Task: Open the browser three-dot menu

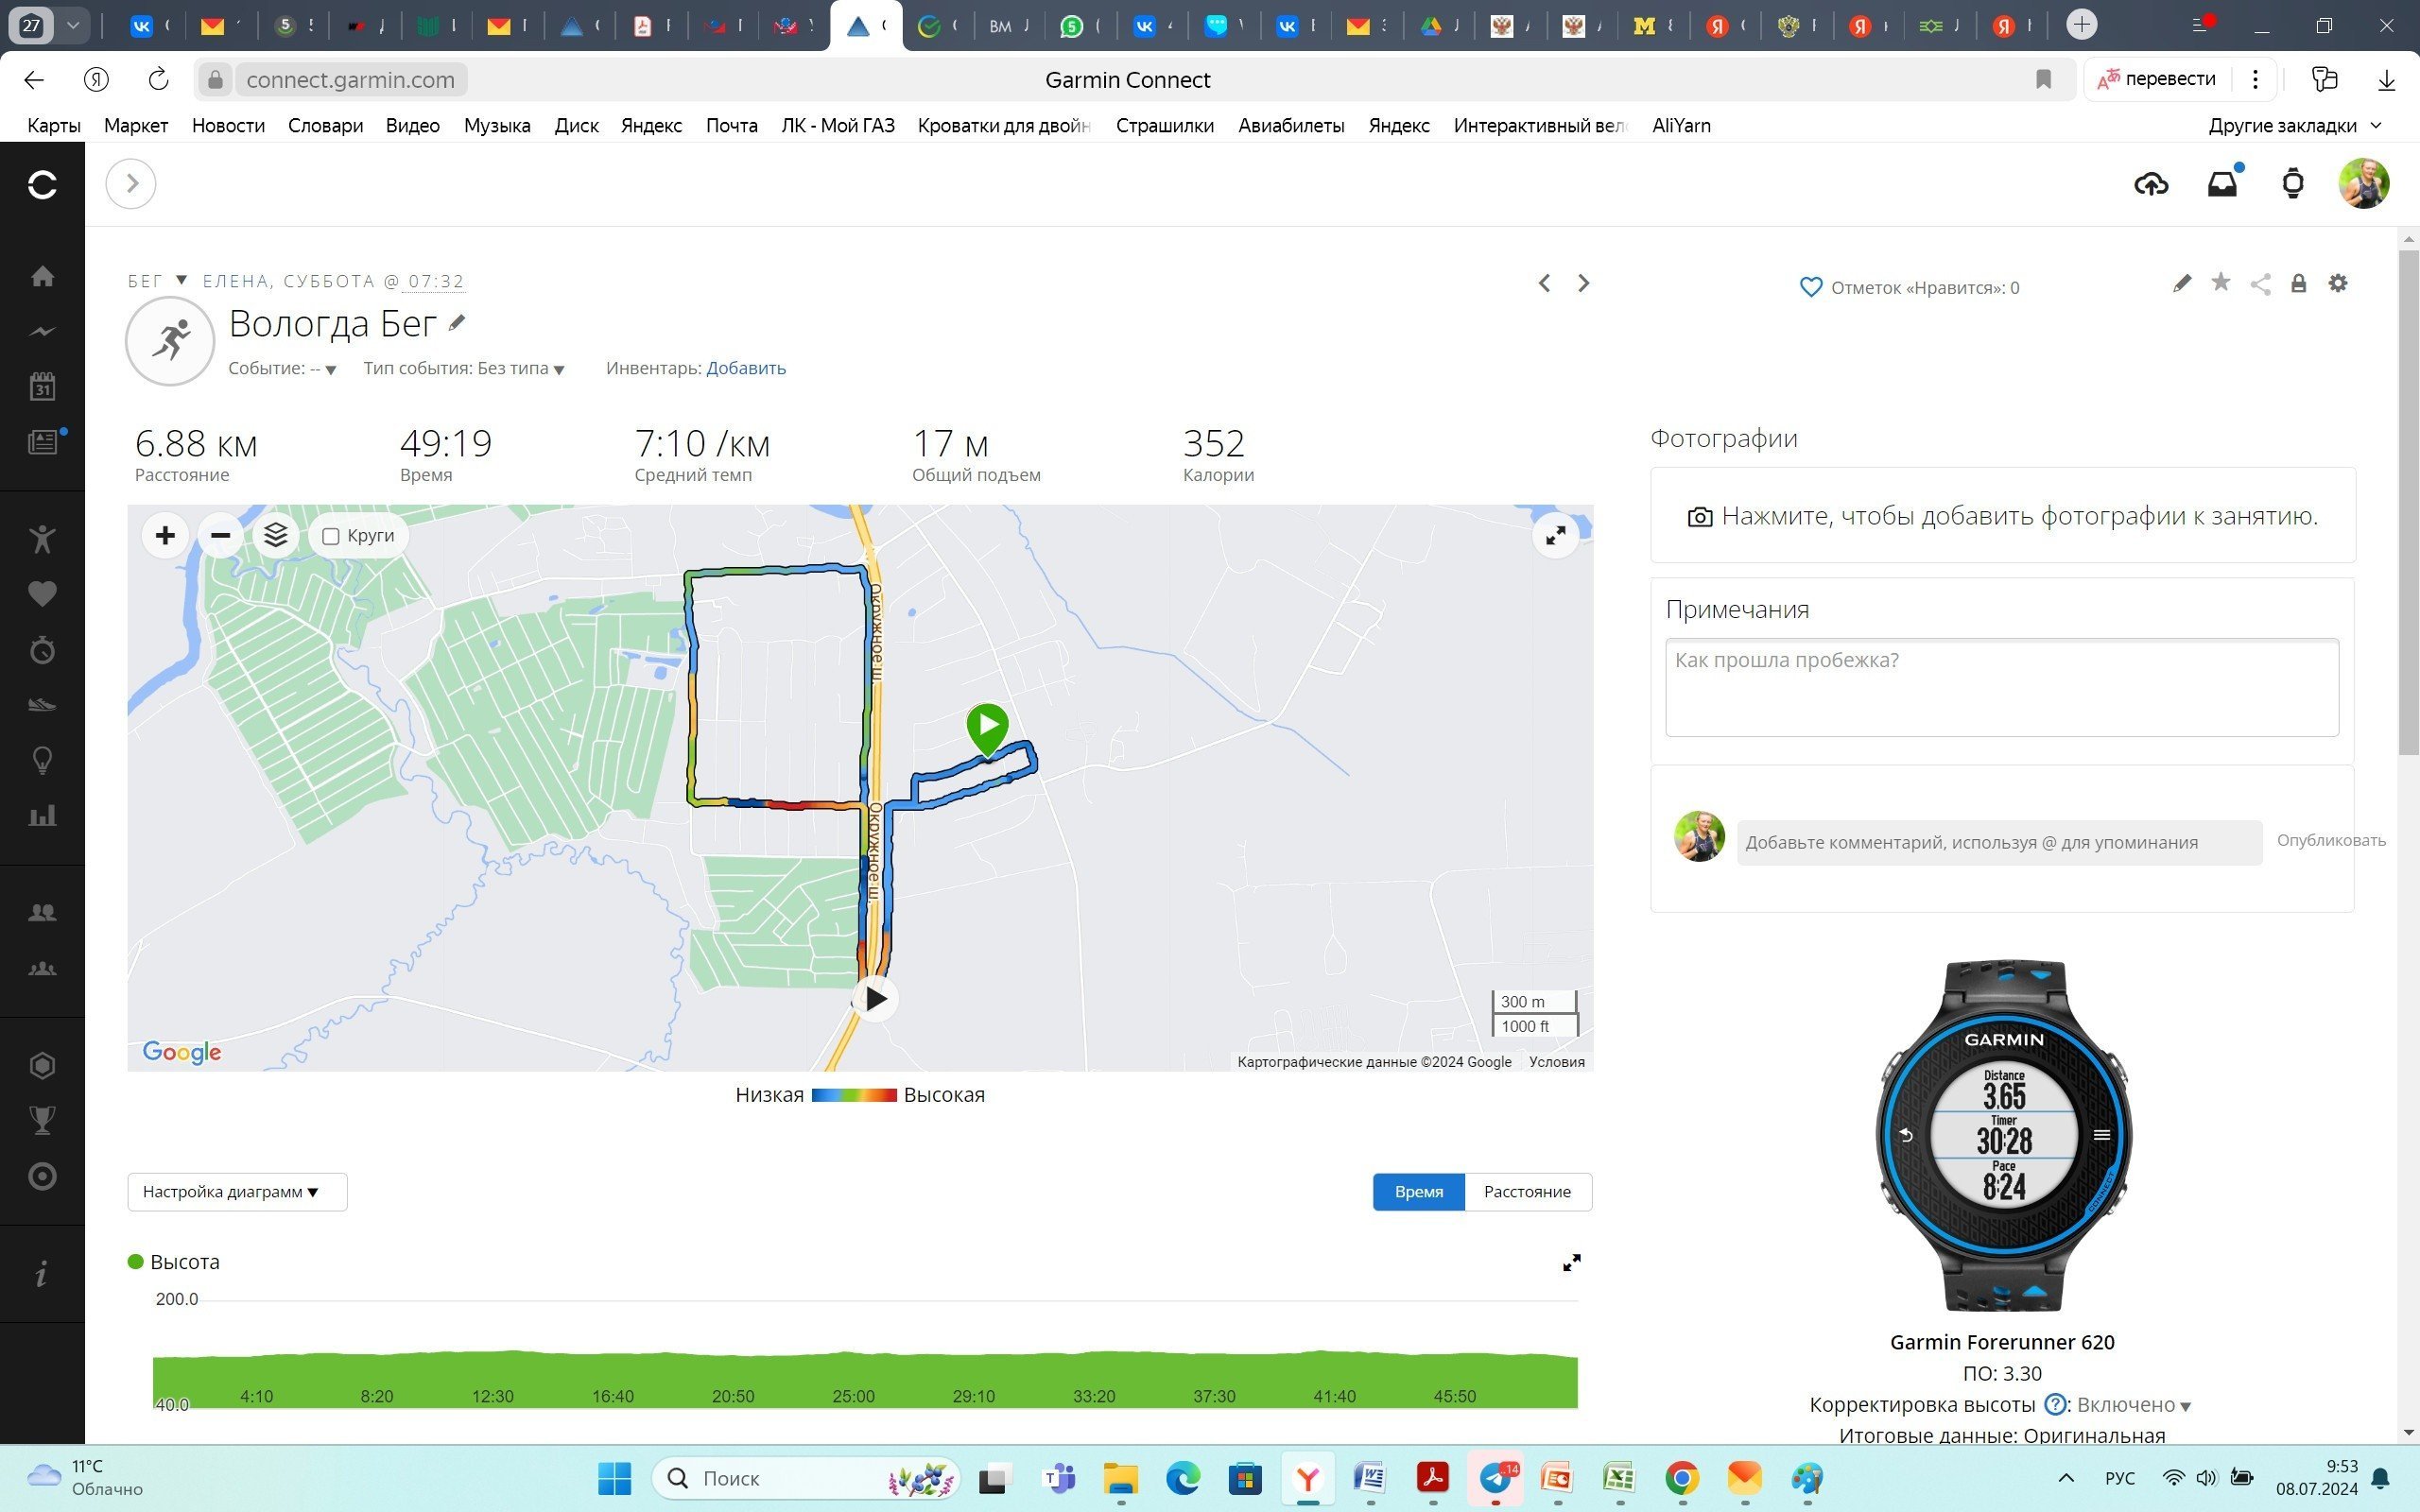Action: click(x=2255, y=79)
